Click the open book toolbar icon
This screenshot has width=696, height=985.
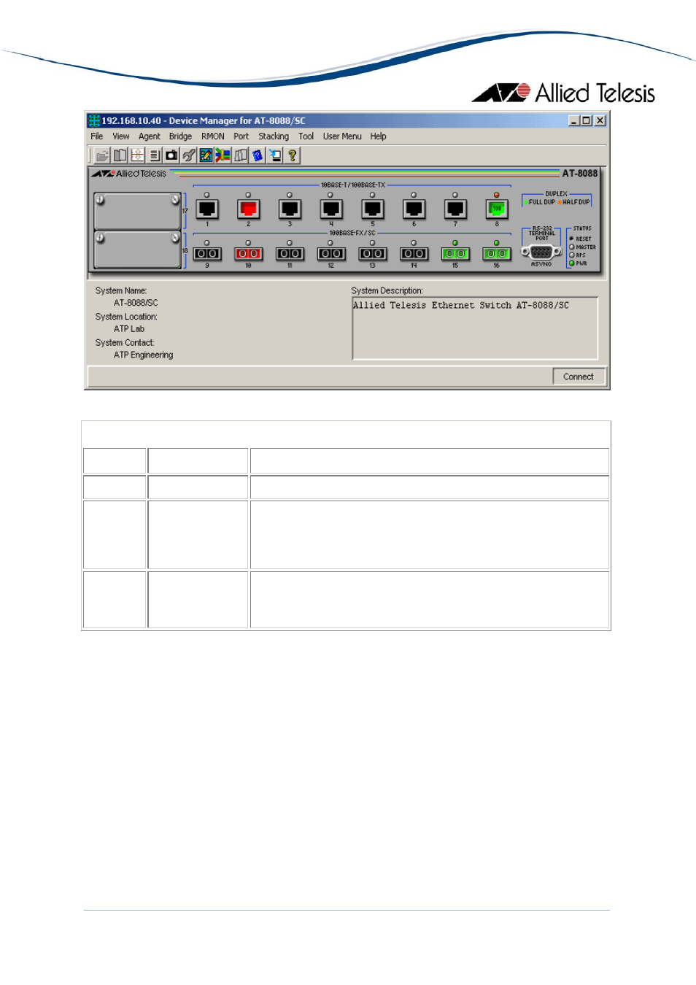[120, 155]
